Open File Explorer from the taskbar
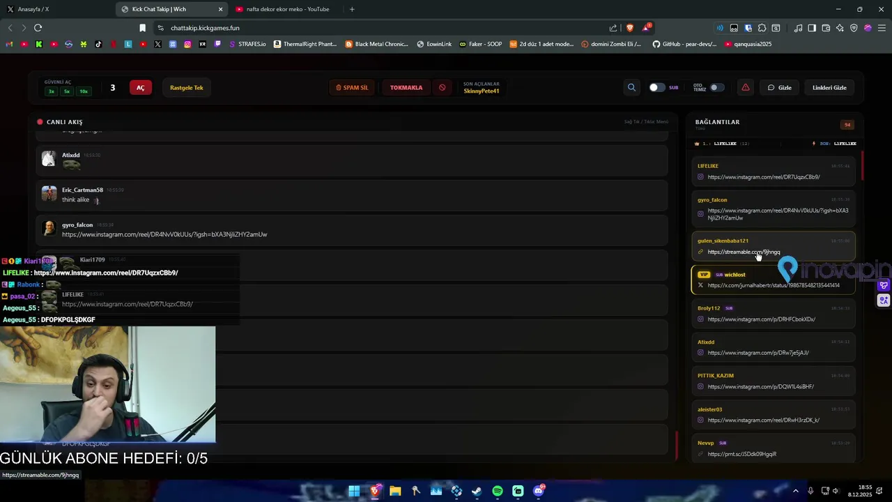Screen dimensions: 892x502 click(x=395, y=491)
